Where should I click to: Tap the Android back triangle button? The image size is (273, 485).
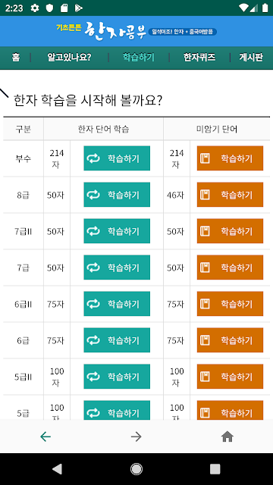point(57,469)
